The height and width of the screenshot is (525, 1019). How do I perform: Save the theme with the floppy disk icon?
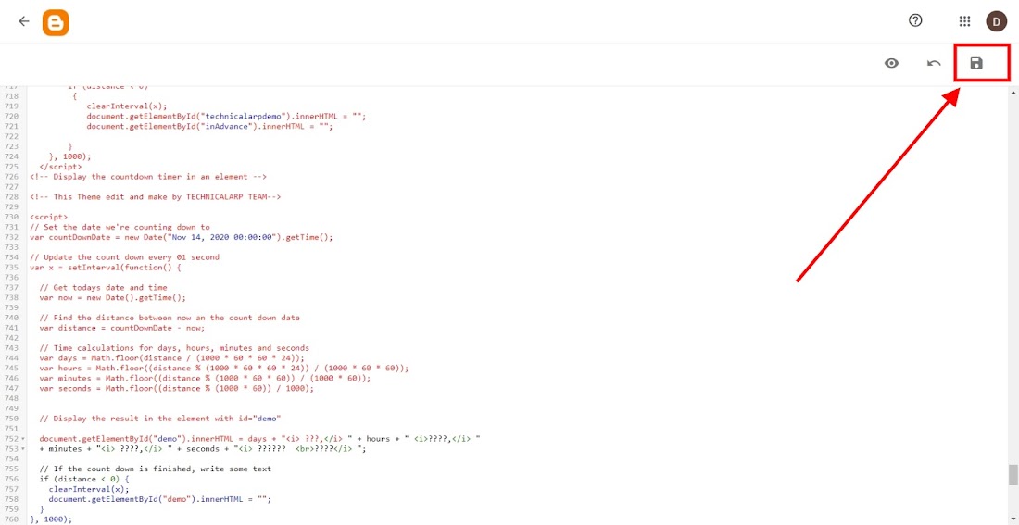(976, 63)
